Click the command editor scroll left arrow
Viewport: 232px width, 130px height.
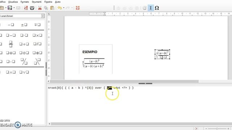[x=49, y=124]
